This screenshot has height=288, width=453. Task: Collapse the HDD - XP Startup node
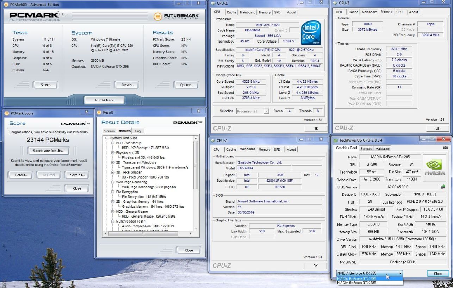[113, 143]
